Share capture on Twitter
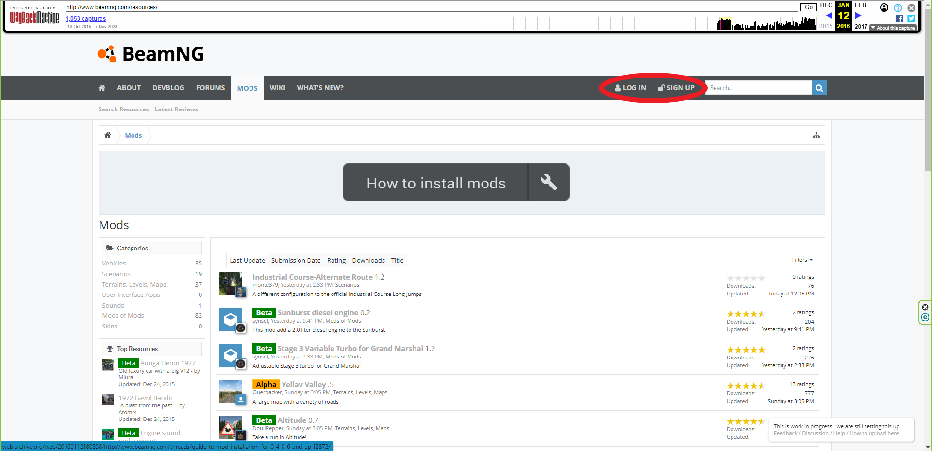 [911, 18]
